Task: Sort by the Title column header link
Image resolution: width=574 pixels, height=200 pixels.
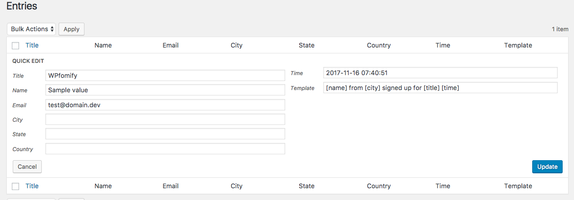Action: (32, 45)
